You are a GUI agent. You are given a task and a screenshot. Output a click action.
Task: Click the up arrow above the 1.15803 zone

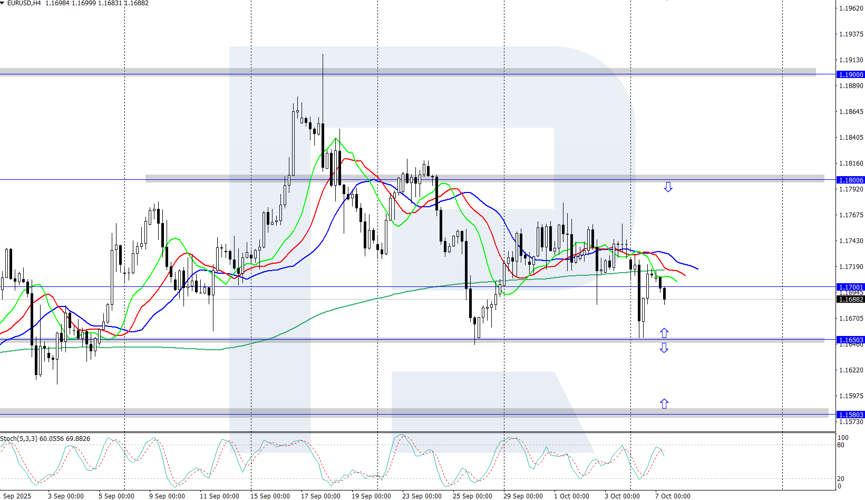[x=664, y=403]
